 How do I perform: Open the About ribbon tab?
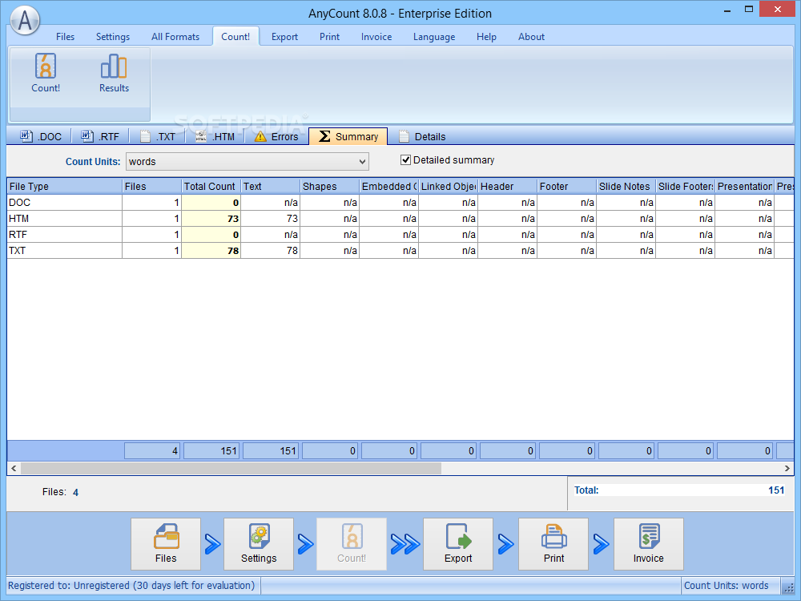[x=531, y=37]
